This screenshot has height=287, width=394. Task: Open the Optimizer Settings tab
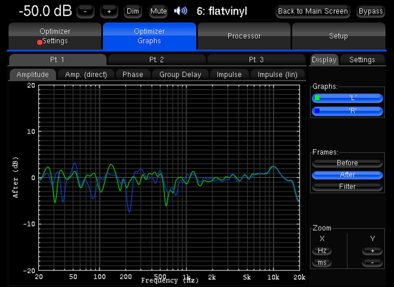point(55,36)
